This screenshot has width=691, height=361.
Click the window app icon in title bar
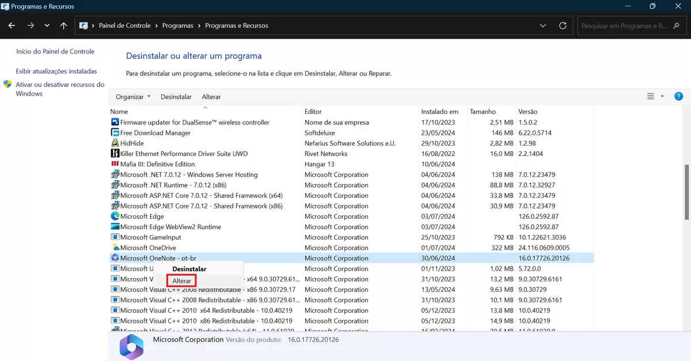pyautogui.click(x=6, y=6)
